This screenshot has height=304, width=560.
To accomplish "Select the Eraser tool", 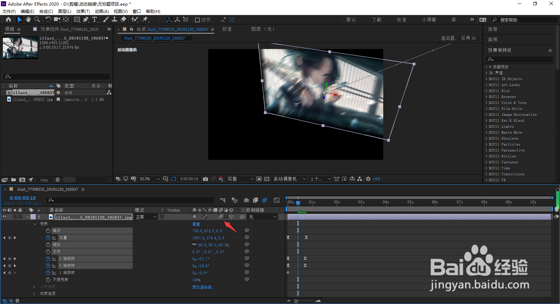I will pyautogui.click(x=123, y=20).
